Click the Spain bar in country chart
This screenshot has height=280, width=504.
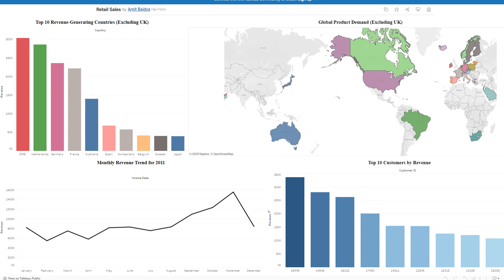tap(109, 138)
